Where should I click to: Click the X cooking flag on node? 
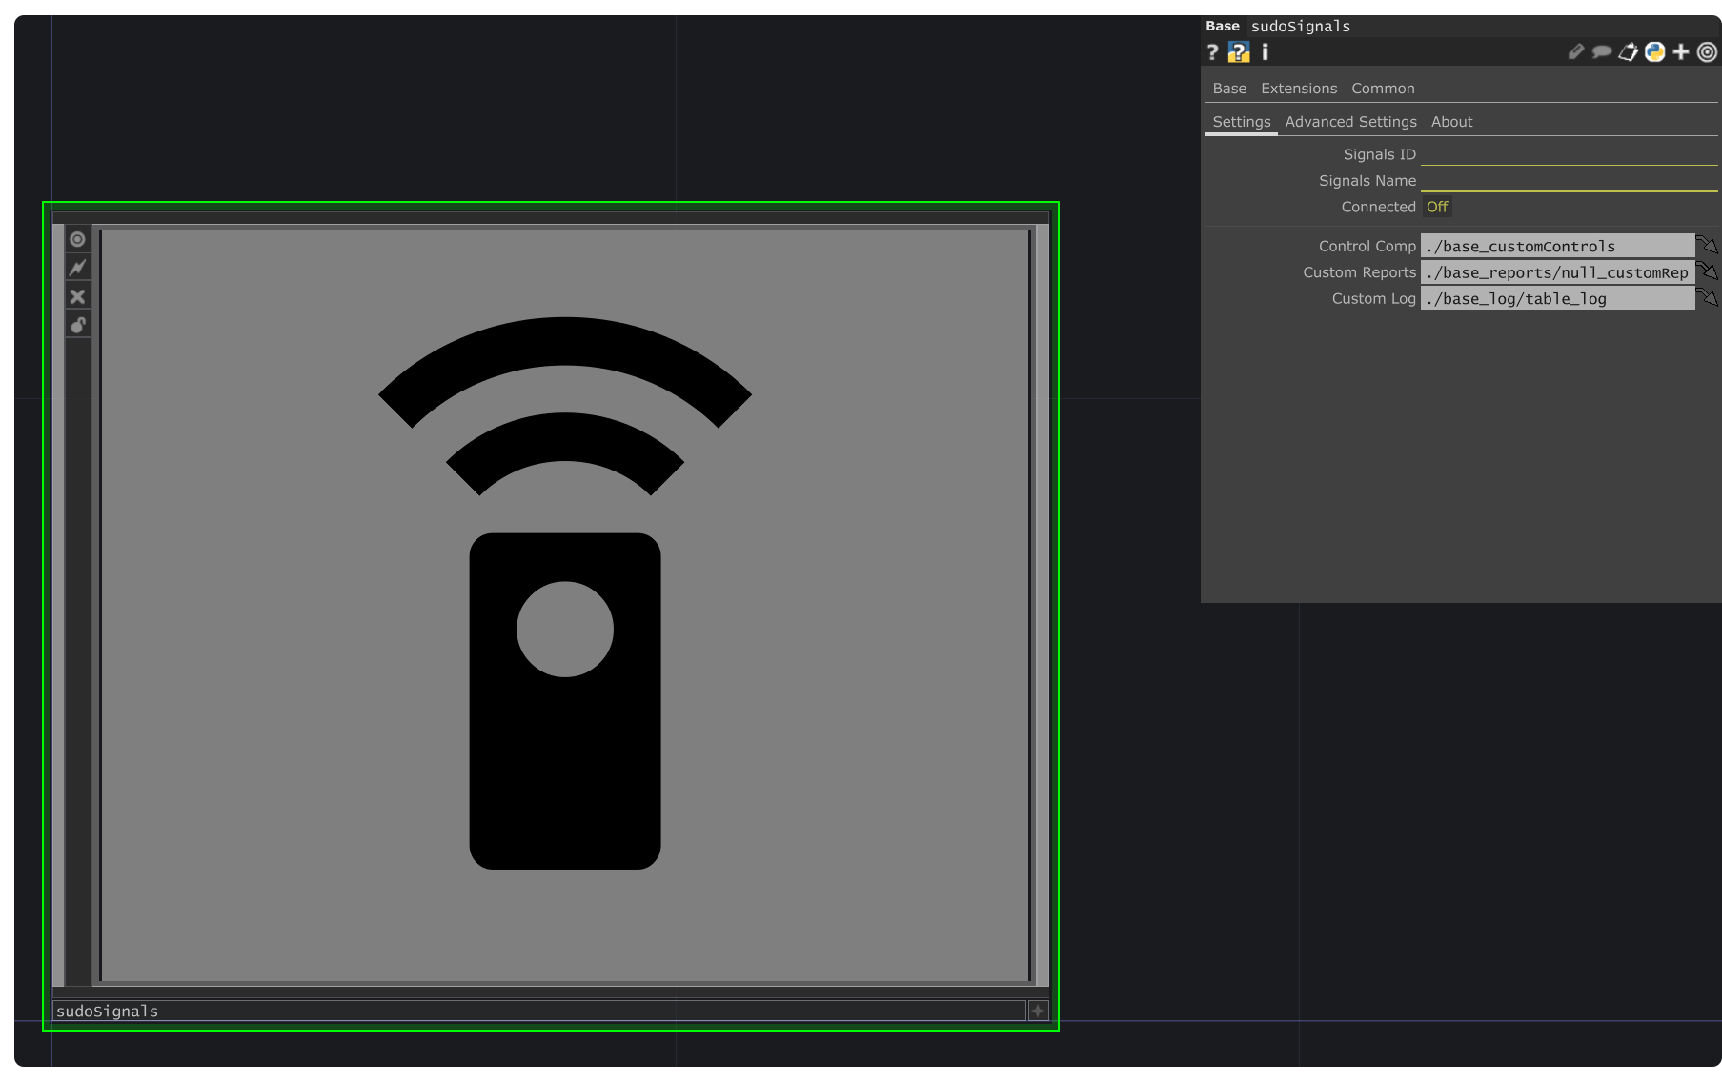[x=78, y=296]
